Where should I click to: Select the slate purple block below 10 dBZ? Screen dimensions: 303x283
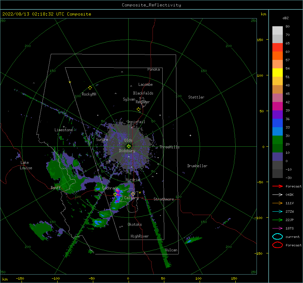(277, 156)
